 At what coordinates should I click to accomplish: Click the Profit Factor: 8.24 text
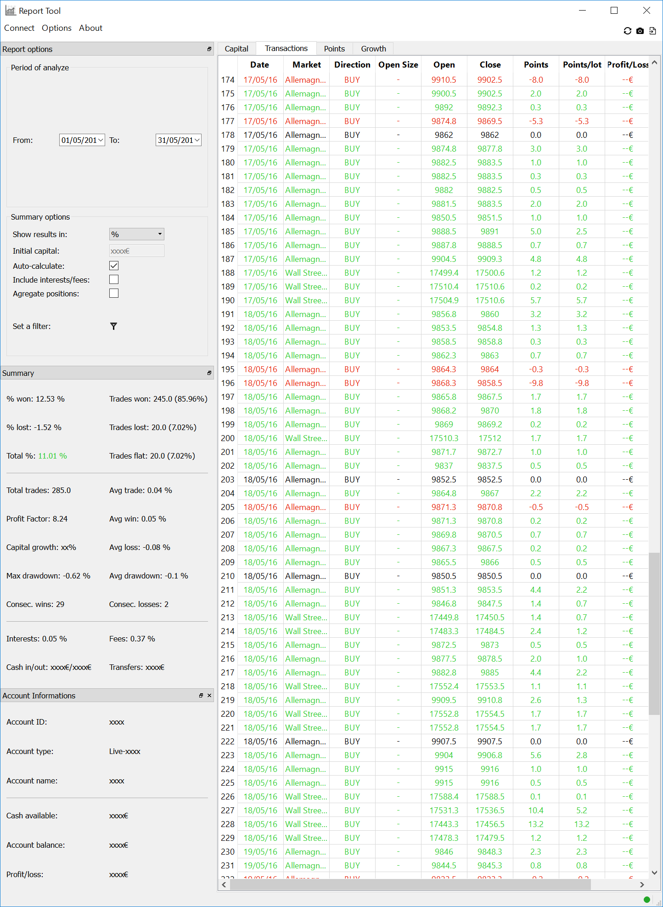click(37, 519)
